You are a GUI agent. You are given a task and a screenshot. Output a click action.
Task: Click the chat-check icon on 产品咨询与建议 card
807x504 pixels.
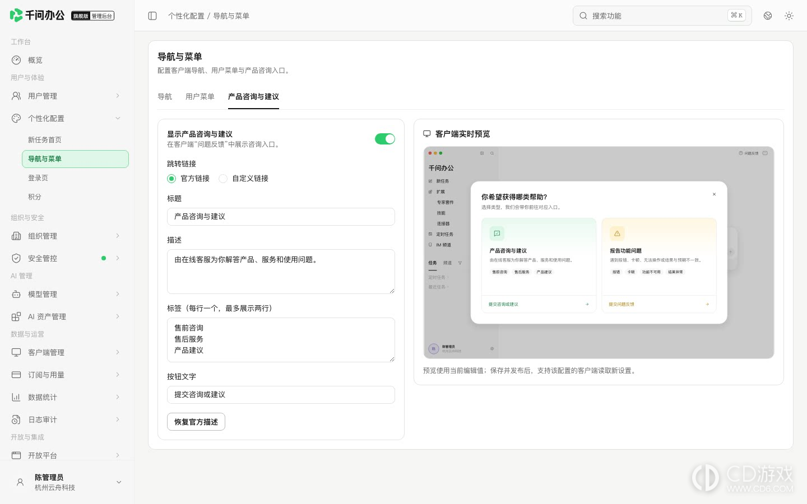tap(497, 233)
